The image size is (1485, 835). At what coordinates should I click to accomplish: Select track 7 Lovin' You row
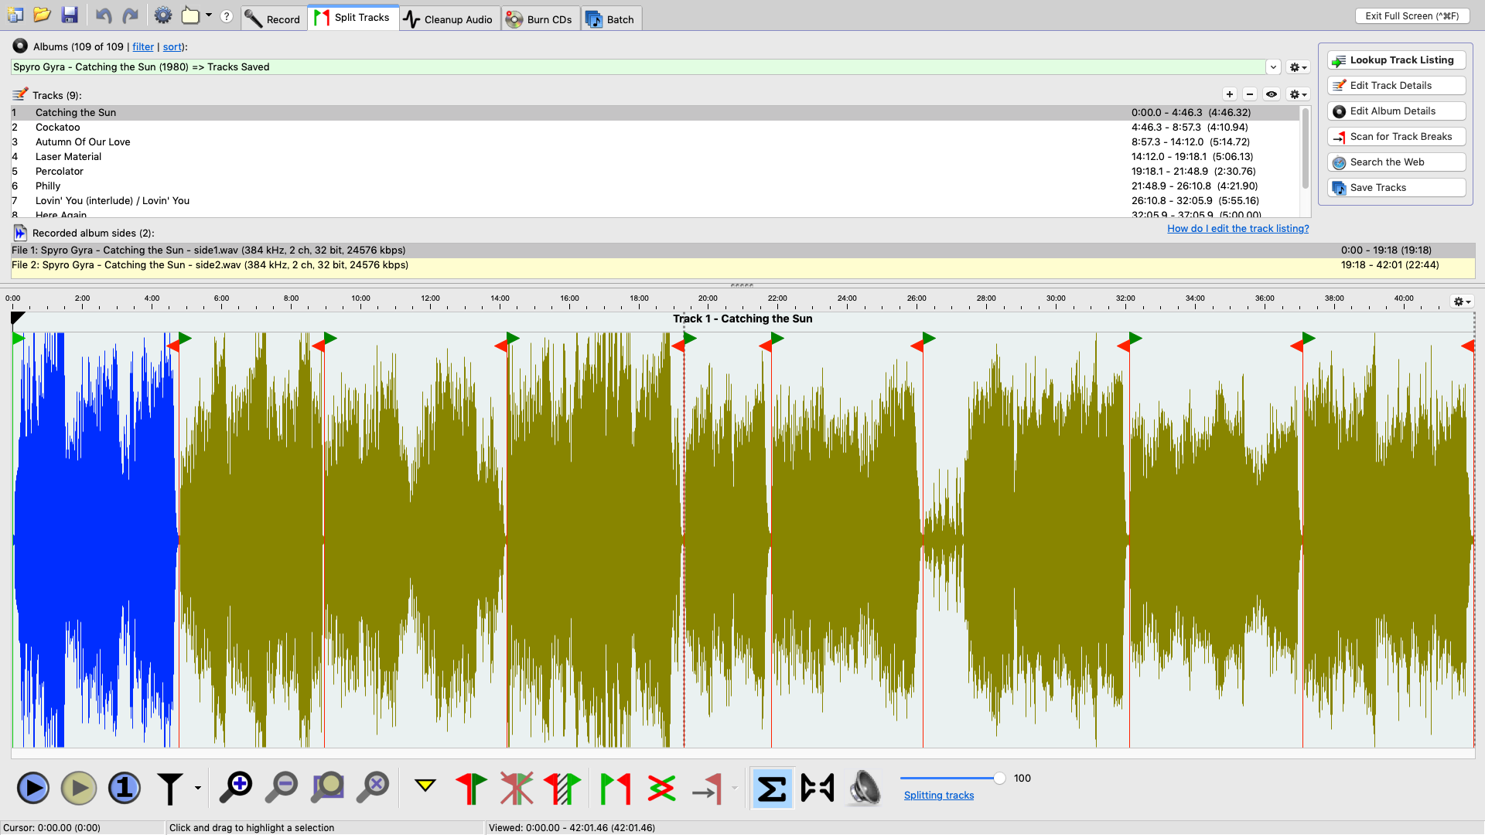pos(655,200)
